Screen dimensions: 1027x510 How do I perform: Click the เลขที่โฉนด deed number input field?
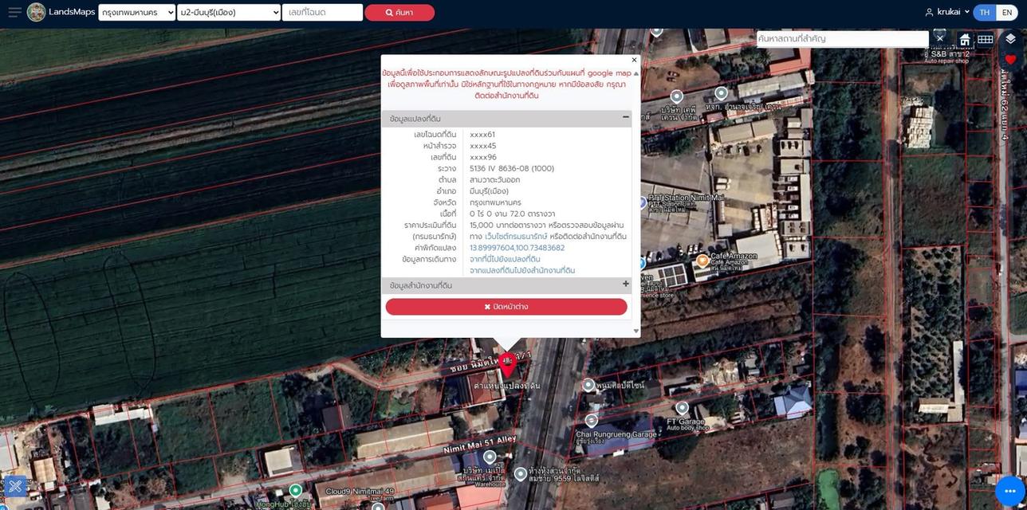coord(322,12)
